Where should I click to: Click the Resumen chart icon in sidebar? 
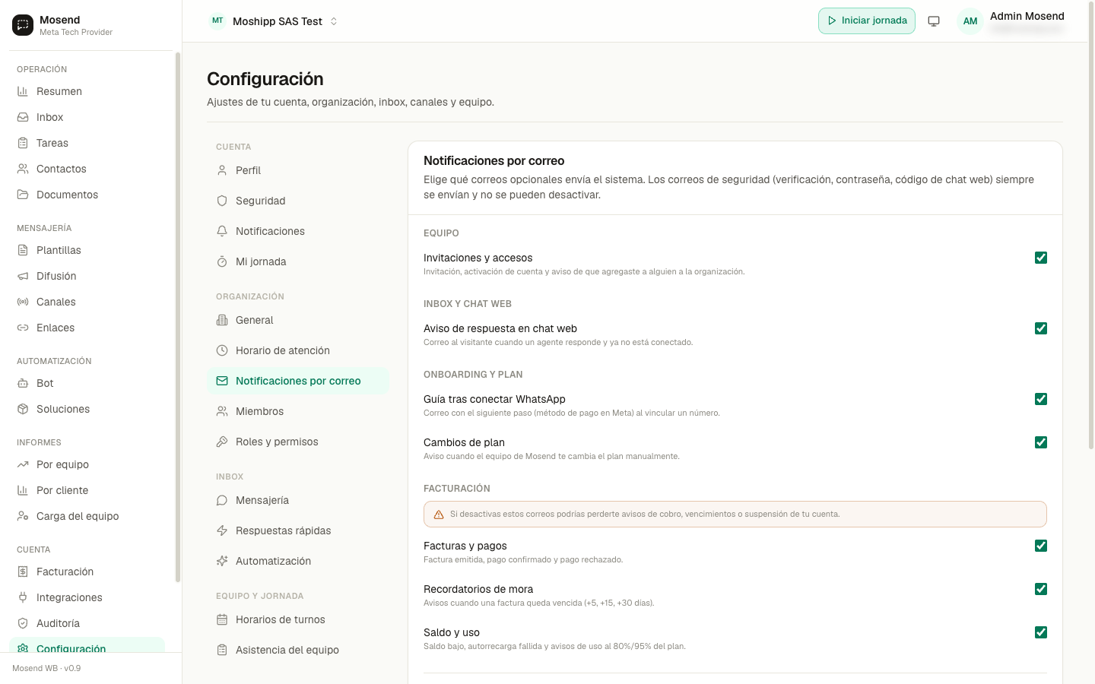[23, 91]
